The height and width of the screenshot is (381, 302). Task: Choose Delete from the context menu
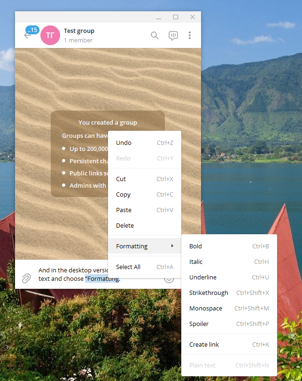145,225
